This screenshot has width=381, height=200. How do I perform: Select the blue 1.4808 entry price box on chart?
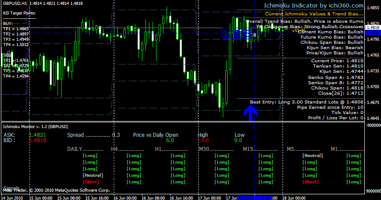click(236, 33)
